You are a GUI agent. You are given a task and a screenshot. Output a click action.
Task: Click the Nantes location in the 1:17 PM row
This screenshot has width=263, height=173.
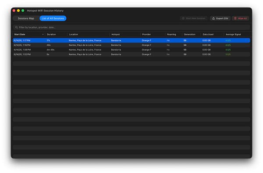point(85,40)
